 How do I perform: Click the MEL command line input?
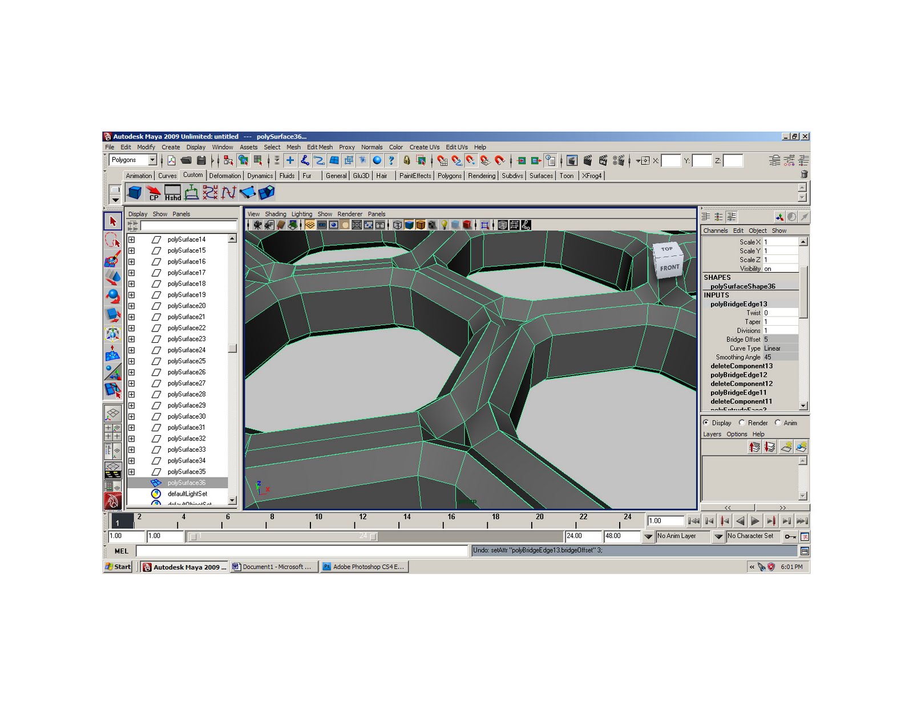[302, 551]
